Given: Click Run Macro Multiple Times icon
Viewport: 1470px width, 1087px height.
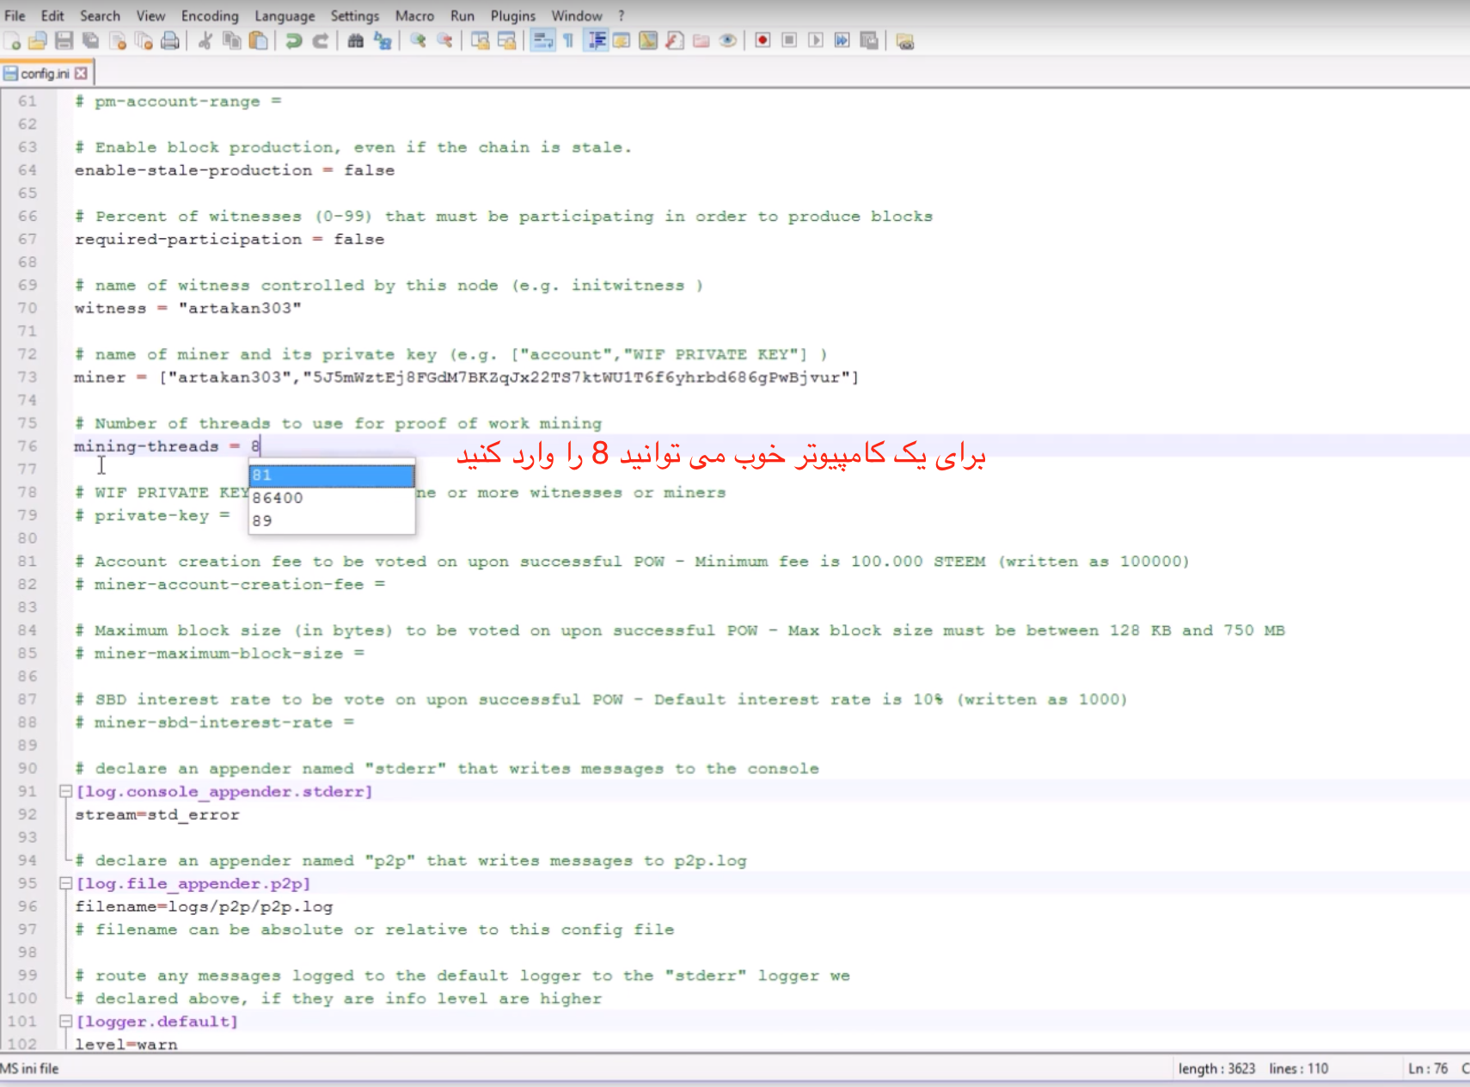Looking at the screenshot, I should pyautogui.click(x=842, y=40).
